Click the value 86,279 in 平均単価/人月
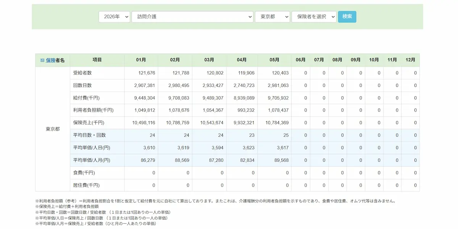458x229 pixels. [x=148, y=160]
